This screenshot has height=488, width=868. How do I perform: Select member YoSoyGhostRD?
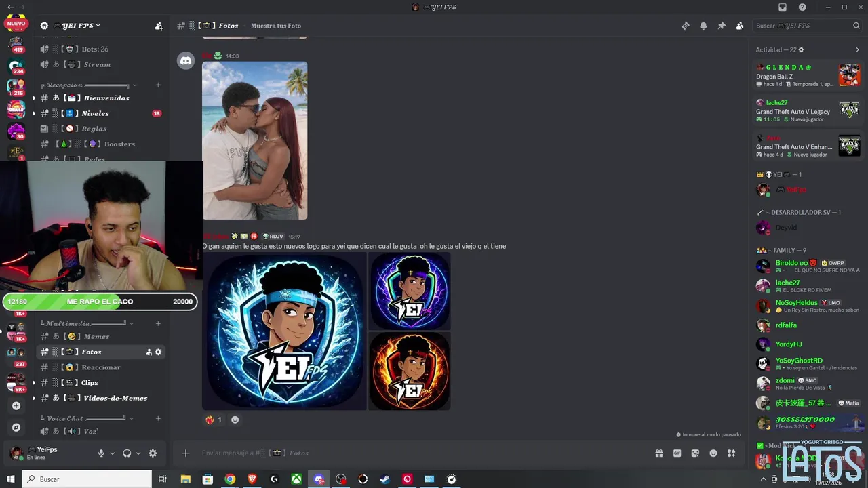pos(808,364)
